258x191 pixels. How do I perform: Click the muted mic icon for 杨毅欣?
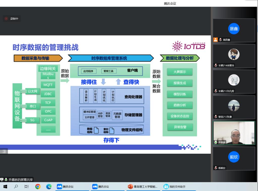pos(216,168)
